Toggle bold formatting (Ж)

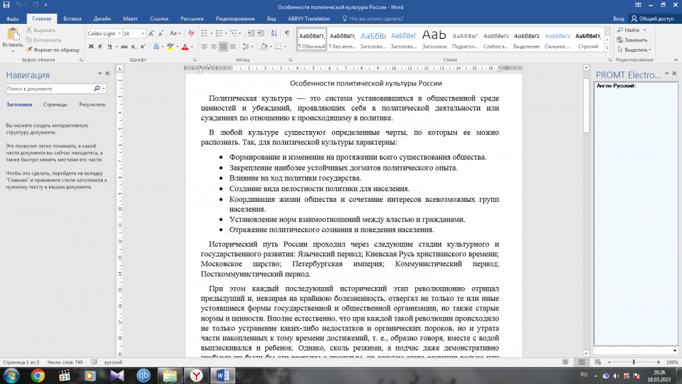(91, 46)
